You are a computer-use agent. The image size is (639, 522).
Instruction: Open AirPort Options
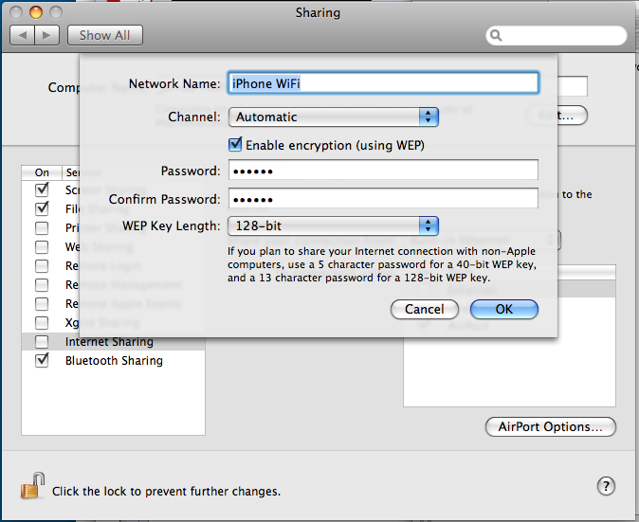551,426
